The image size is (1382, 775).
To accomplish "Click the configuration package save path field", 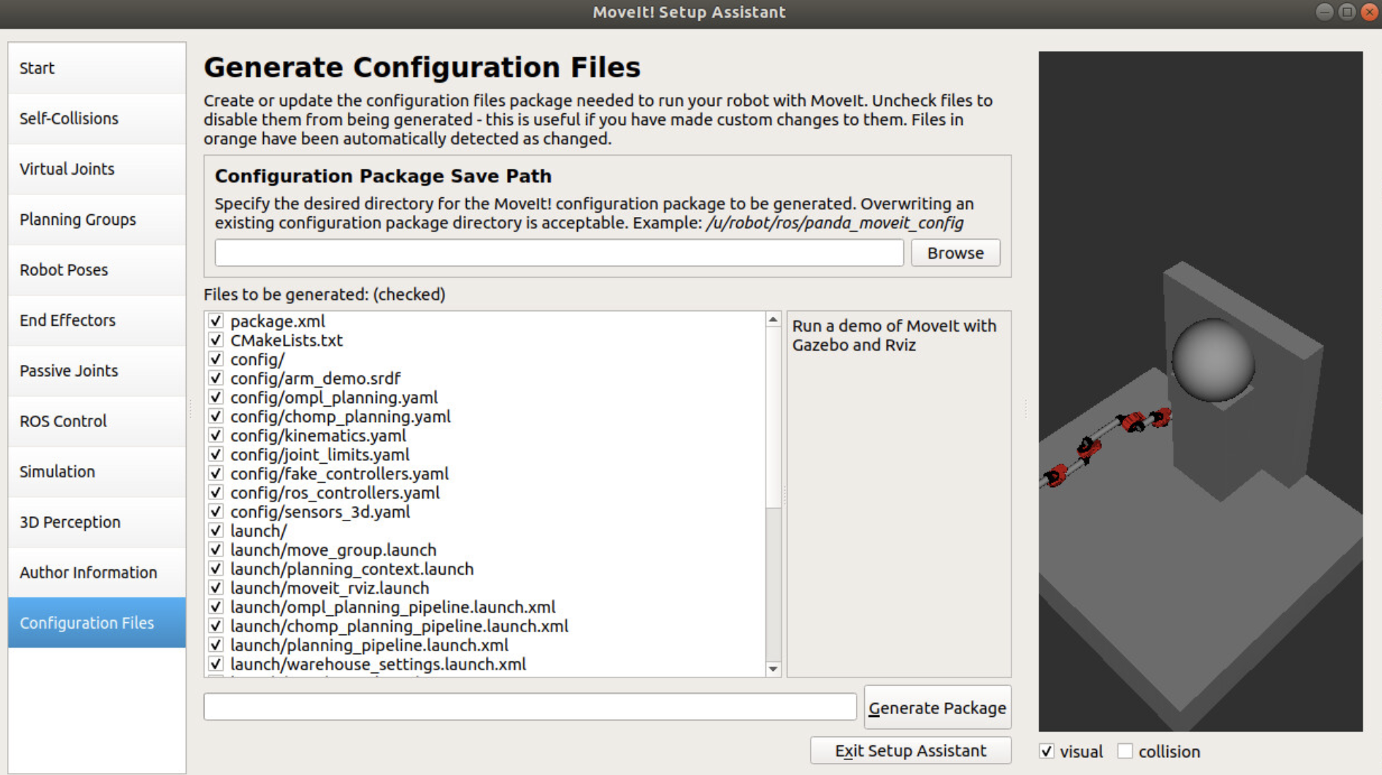I will [x=558, y=252].
